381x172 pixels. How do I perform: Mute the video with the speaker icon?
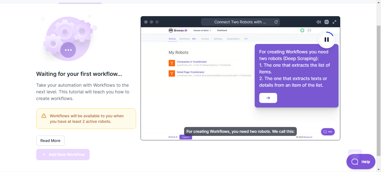319,22
